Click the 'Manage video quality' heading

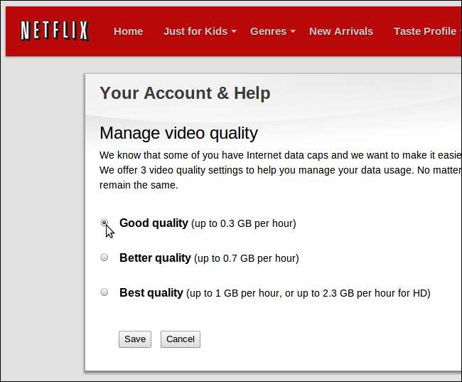point(178,133)
